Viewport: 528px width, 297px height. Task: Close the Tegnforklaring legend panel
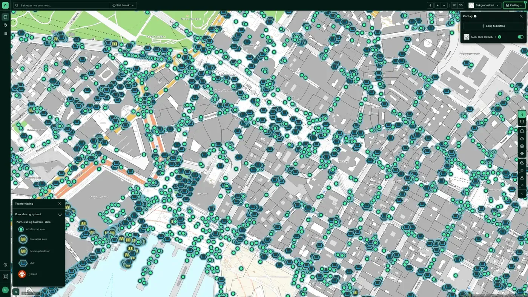pyautogui.click(x=60, y=204)
